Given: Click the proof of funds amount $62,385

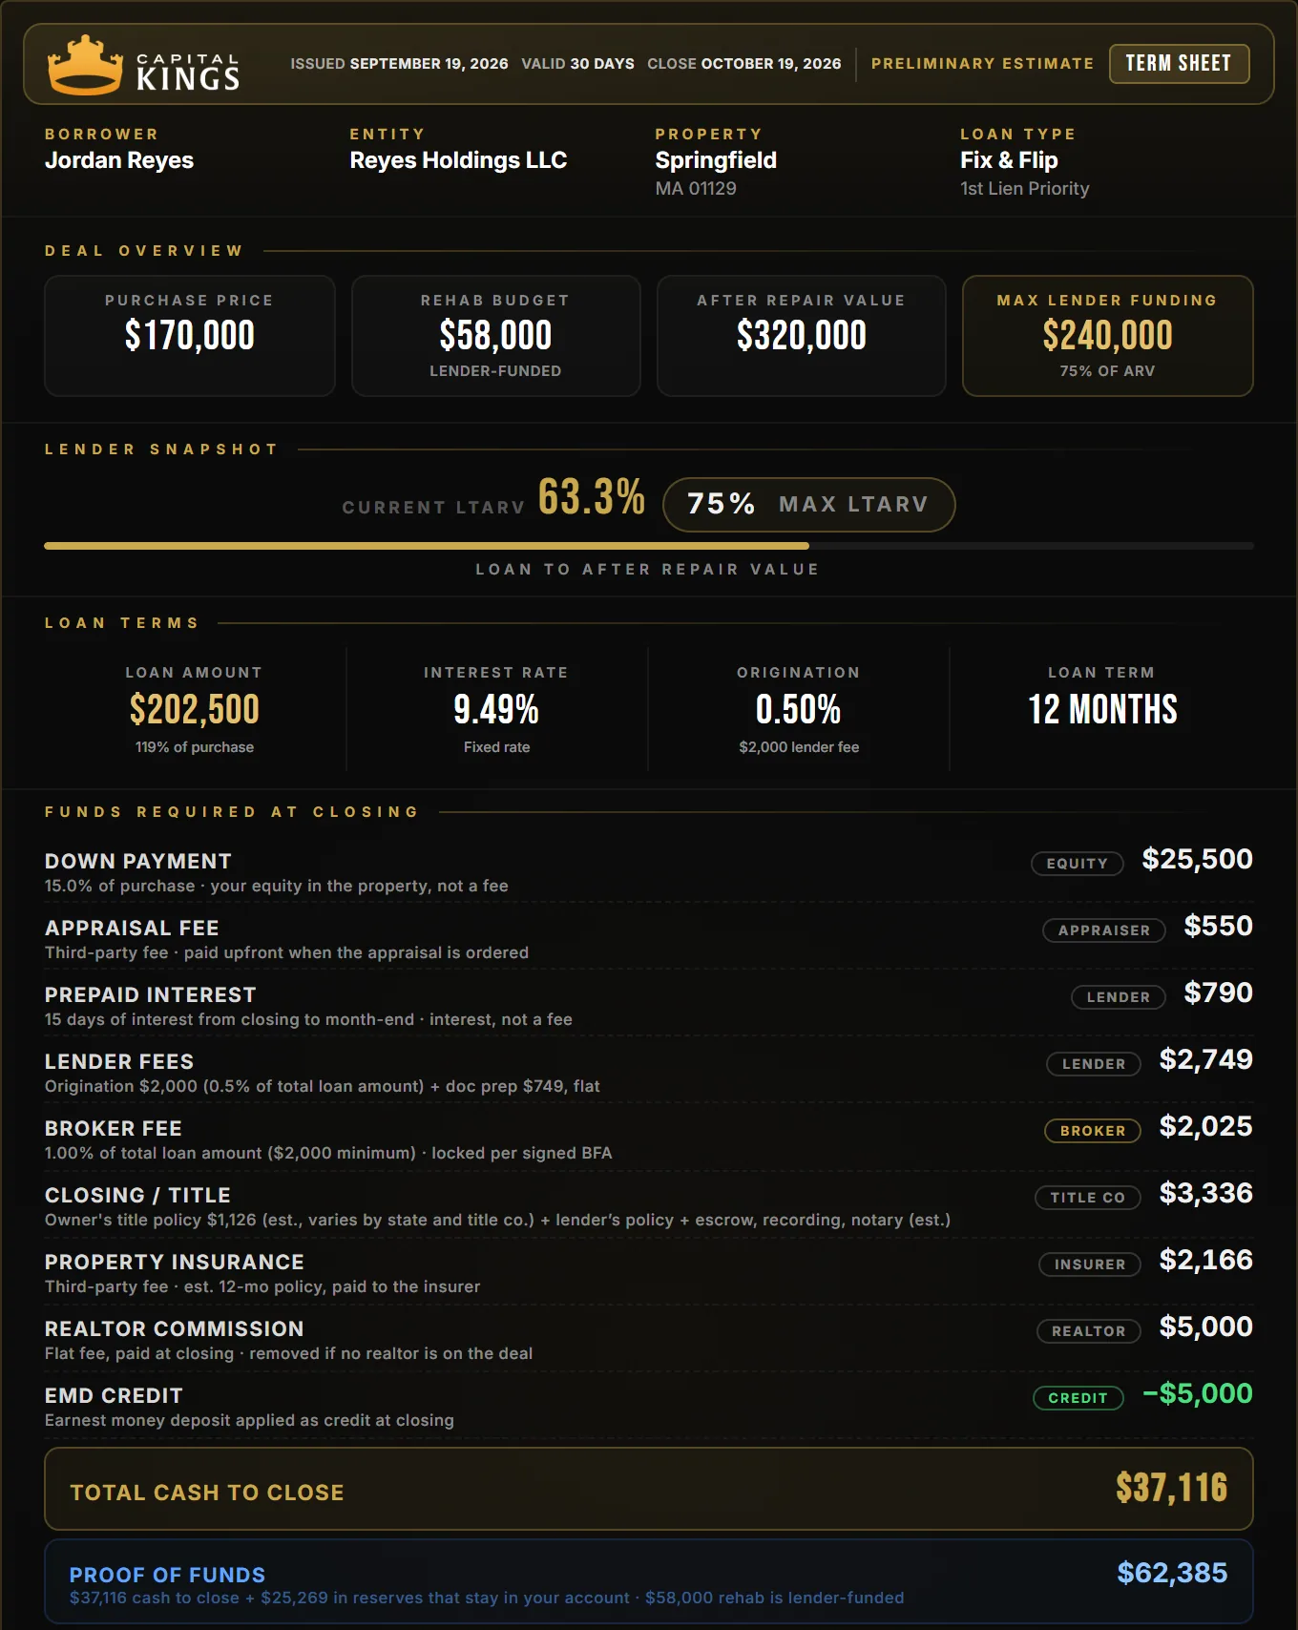Looking at the screenshot, I should tap(1173, 1573).
